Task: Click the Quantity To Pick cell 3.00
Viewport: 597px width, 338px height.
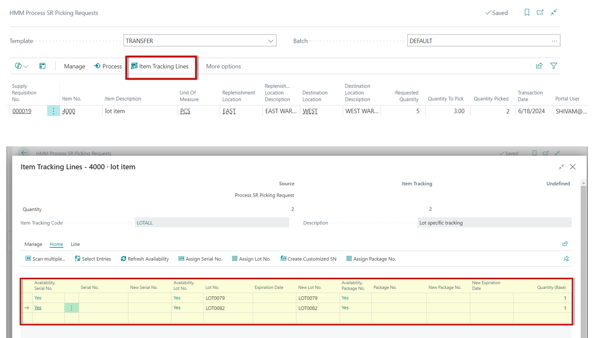Action: (447, 111)
